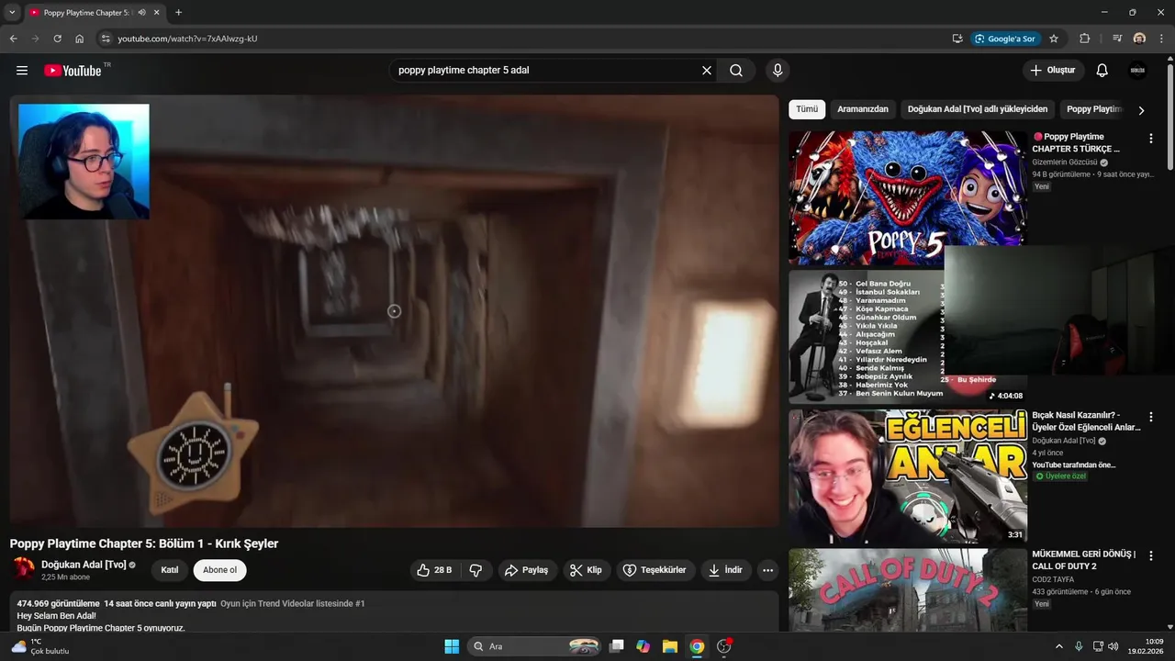1175x661 pixels.
Task: Open Doğukan Adal channel avatar
Action: point(23,569)
